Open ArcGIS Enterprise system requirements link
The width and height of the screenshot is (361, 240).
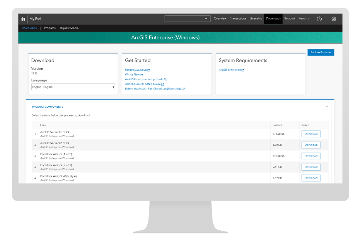tap(230, 70)
